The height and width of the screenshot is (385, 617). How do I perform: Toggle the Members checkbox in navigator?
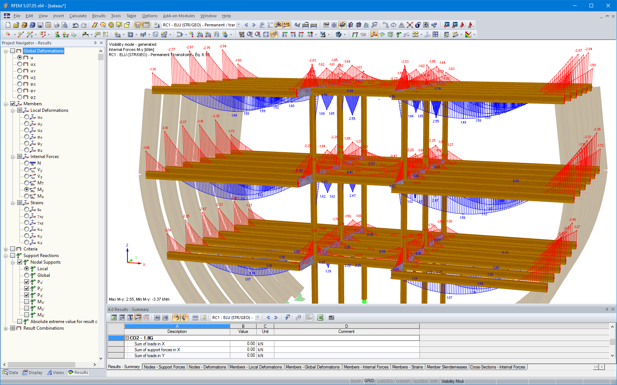pyautogui.click(x=13, y=104)
